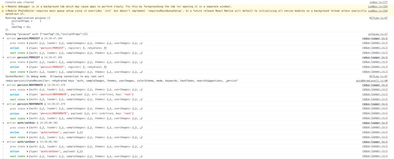
Task: Open bold redux-logger.js:1 link on first persist/REHYDRATE header
Action: click(x=375, y=85)
